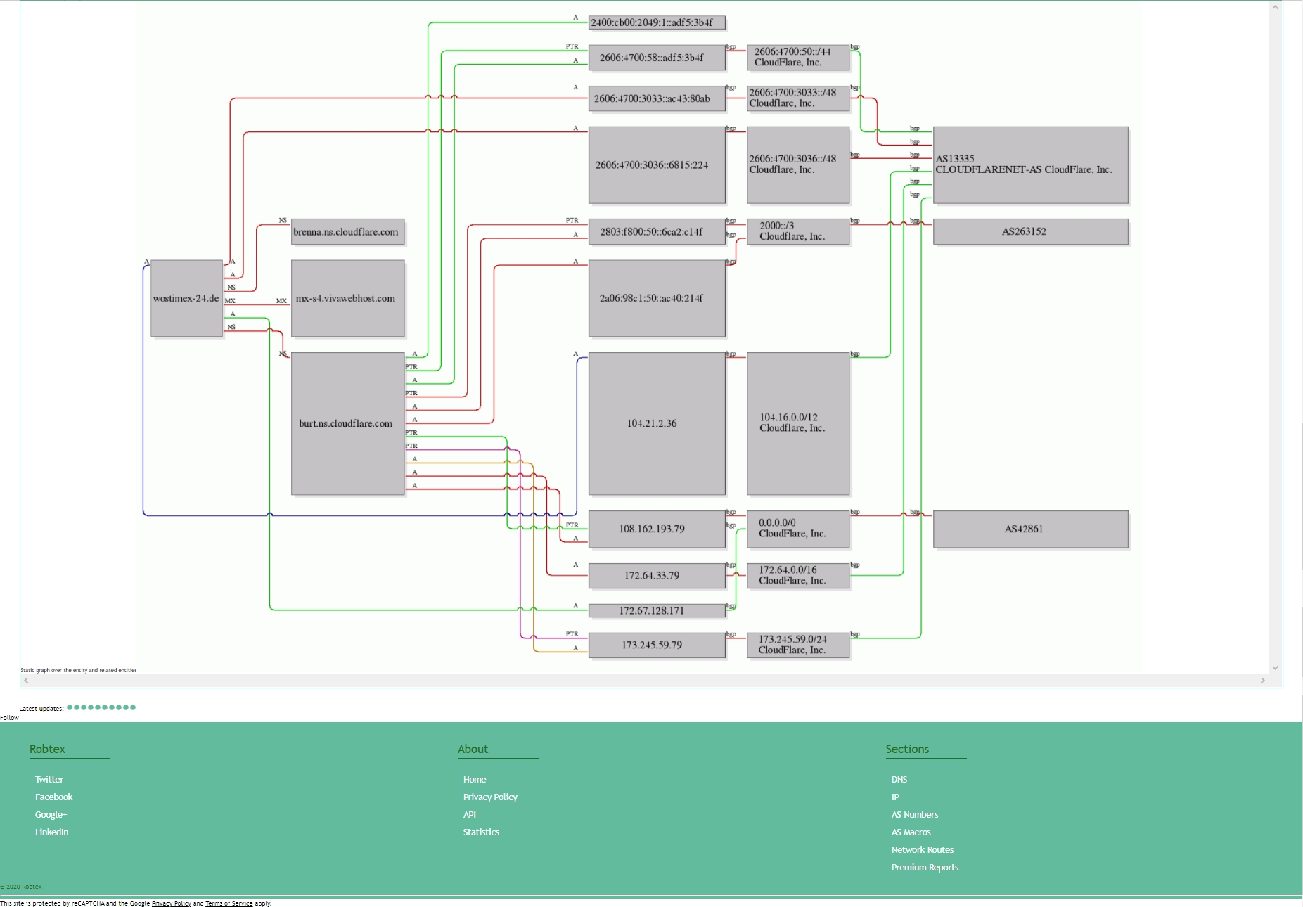This screenshot has width=1303, height=907.
Task: Go to the AS Numbers section
Action: click(x=914, y=814)
